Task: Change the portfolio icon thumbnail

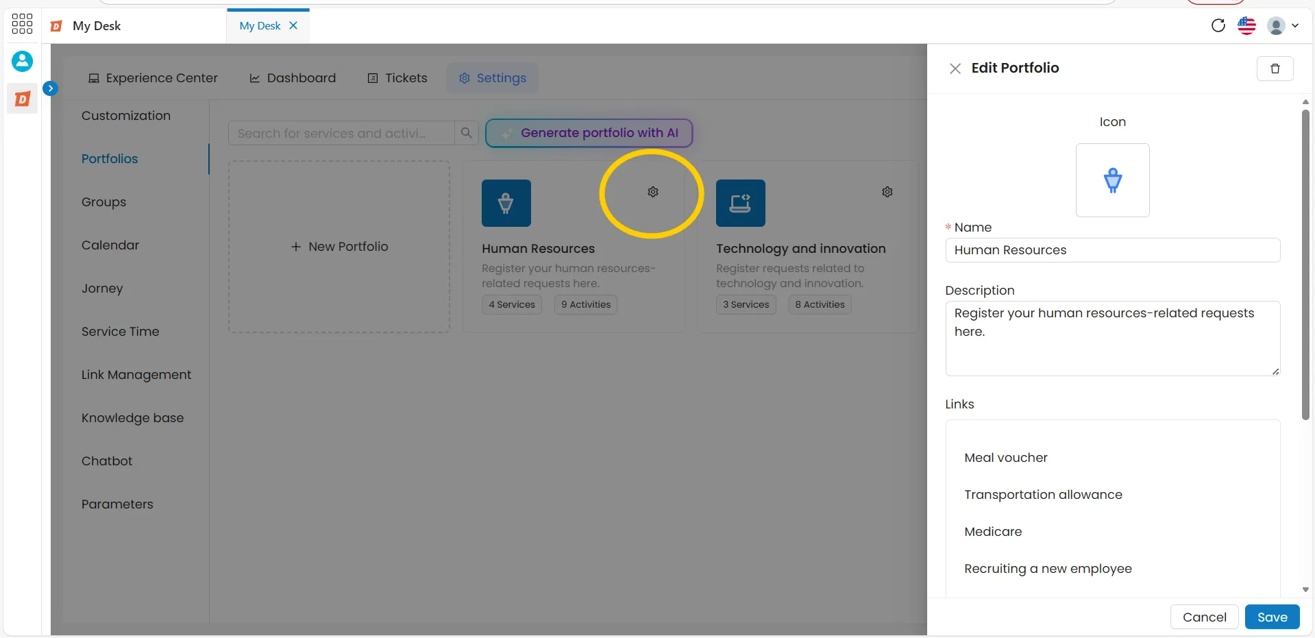Action: coord(1112,180)
